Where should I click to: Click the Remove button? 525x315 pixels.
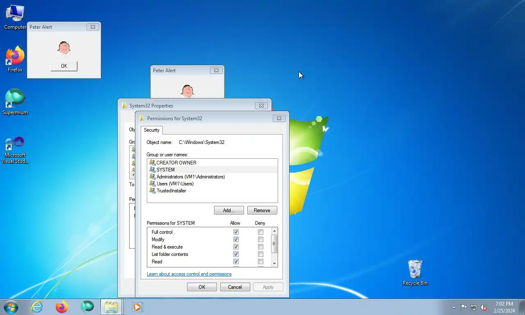[262, 210]
